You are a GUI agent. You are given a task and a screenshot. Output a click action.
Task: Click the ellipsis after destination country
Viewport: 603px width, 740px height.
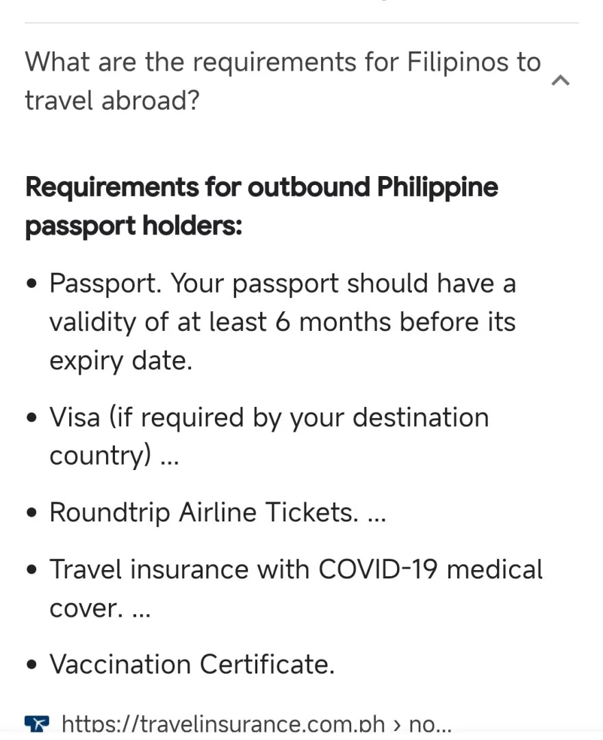(x=169, y=457)
